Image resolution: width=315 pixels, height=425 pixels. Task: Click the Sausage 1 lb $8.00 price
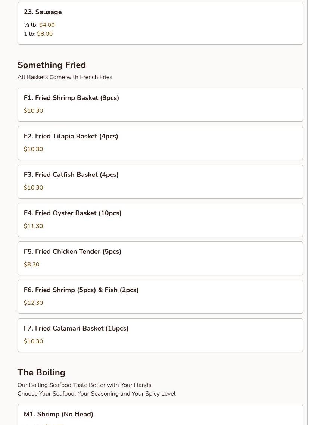click(45, 34)
